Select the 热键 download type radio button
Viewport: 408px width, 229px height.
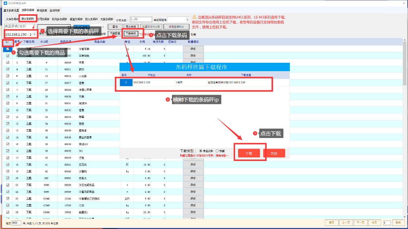(217, 151)
